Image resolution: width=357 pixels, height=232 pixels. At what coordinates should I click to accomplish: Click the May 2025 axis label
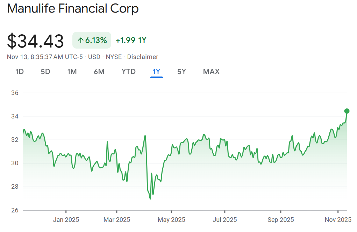pos(171,220)
